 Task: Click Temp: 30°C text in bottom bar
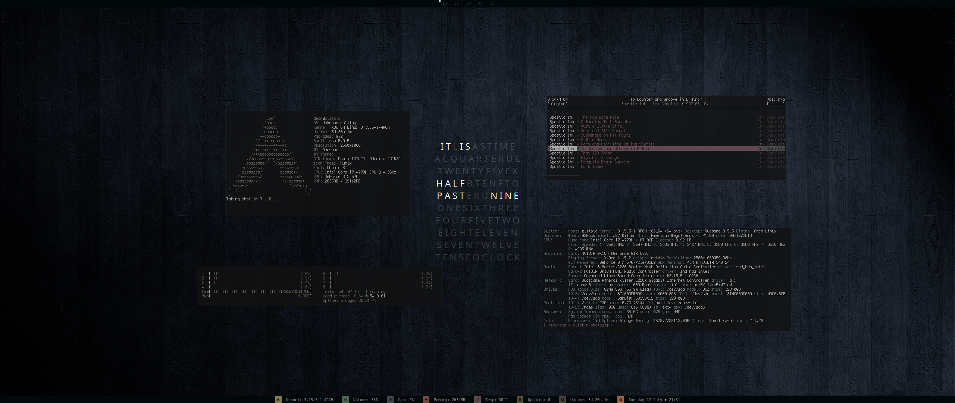click(496, 400)
